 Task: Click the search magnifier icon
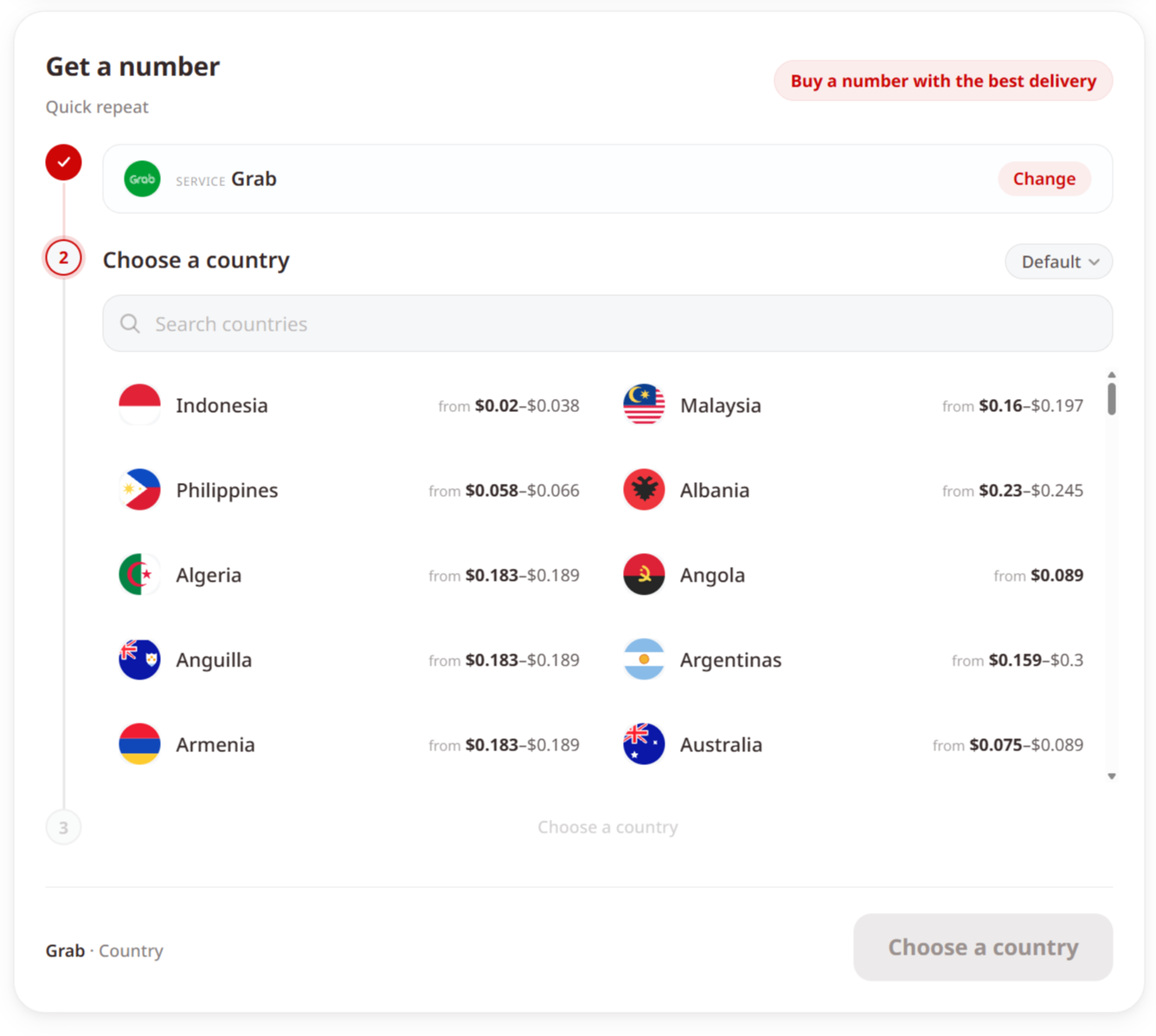(130, 324)
